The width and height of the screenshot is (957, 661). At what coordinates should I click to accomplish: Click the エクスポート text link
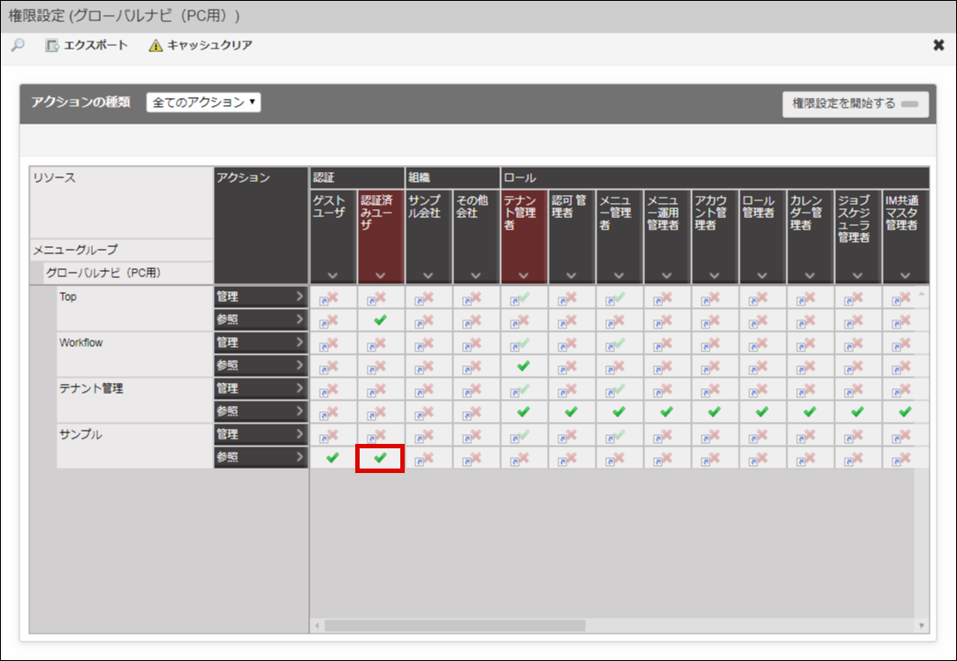(x=95, y=46)
